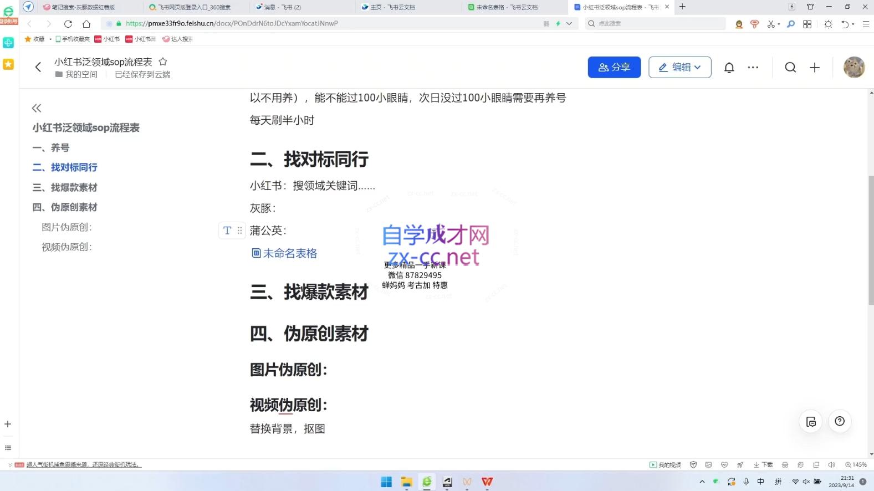Toggle the browser night mode sun icon

click(828, 24)
